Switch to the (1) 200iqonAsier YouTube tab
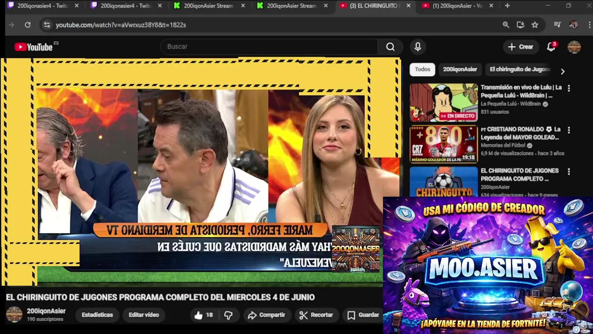 coord(458,6)
